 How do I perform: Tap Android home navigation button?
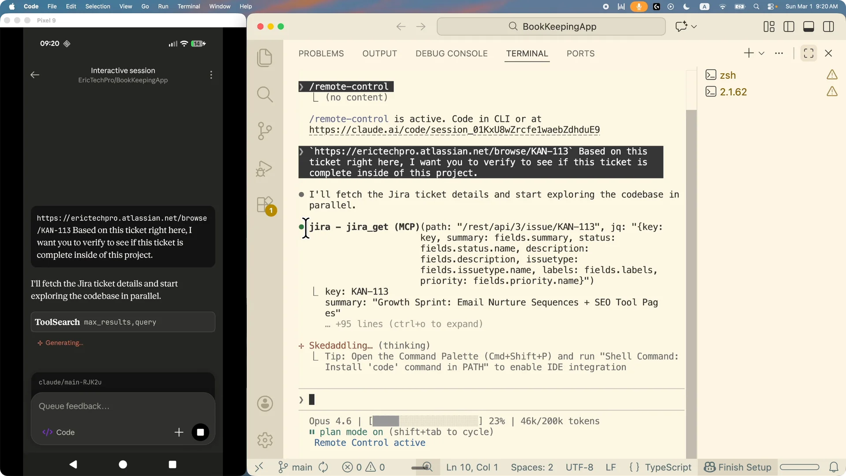[x=123, y=464]
